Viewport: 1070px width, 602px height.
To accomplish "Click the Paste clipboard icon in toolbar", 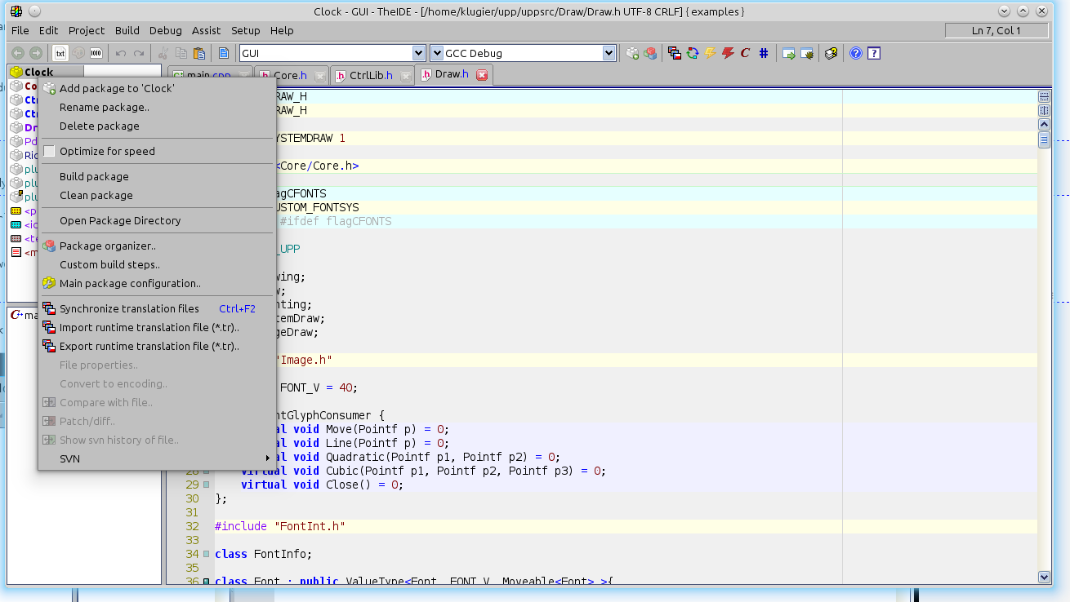I will click(x=198, y=53).
